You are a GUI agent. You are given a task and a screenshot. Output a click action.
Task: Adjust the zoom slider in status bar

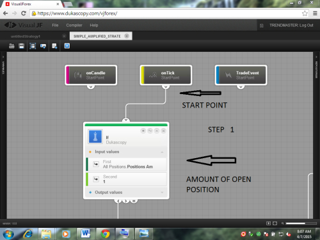[301, 223]
